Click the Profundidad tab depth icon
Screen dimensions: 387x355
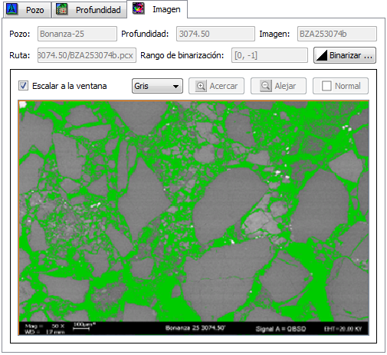pos(61,9)
